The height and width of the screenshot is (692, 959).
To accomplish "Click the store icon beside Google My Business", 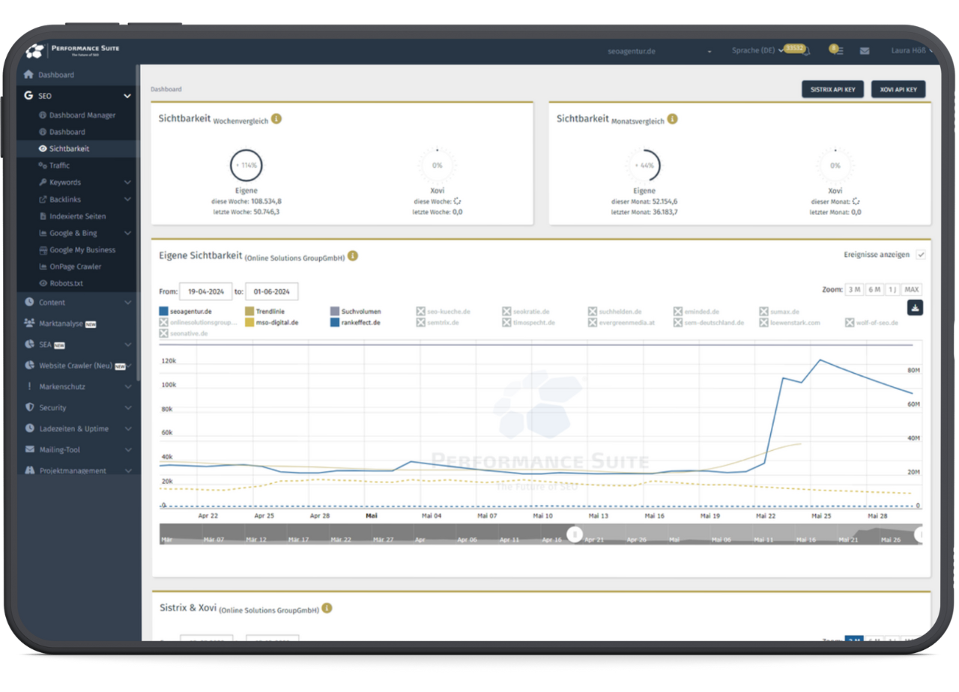I will tap(43, 250).
